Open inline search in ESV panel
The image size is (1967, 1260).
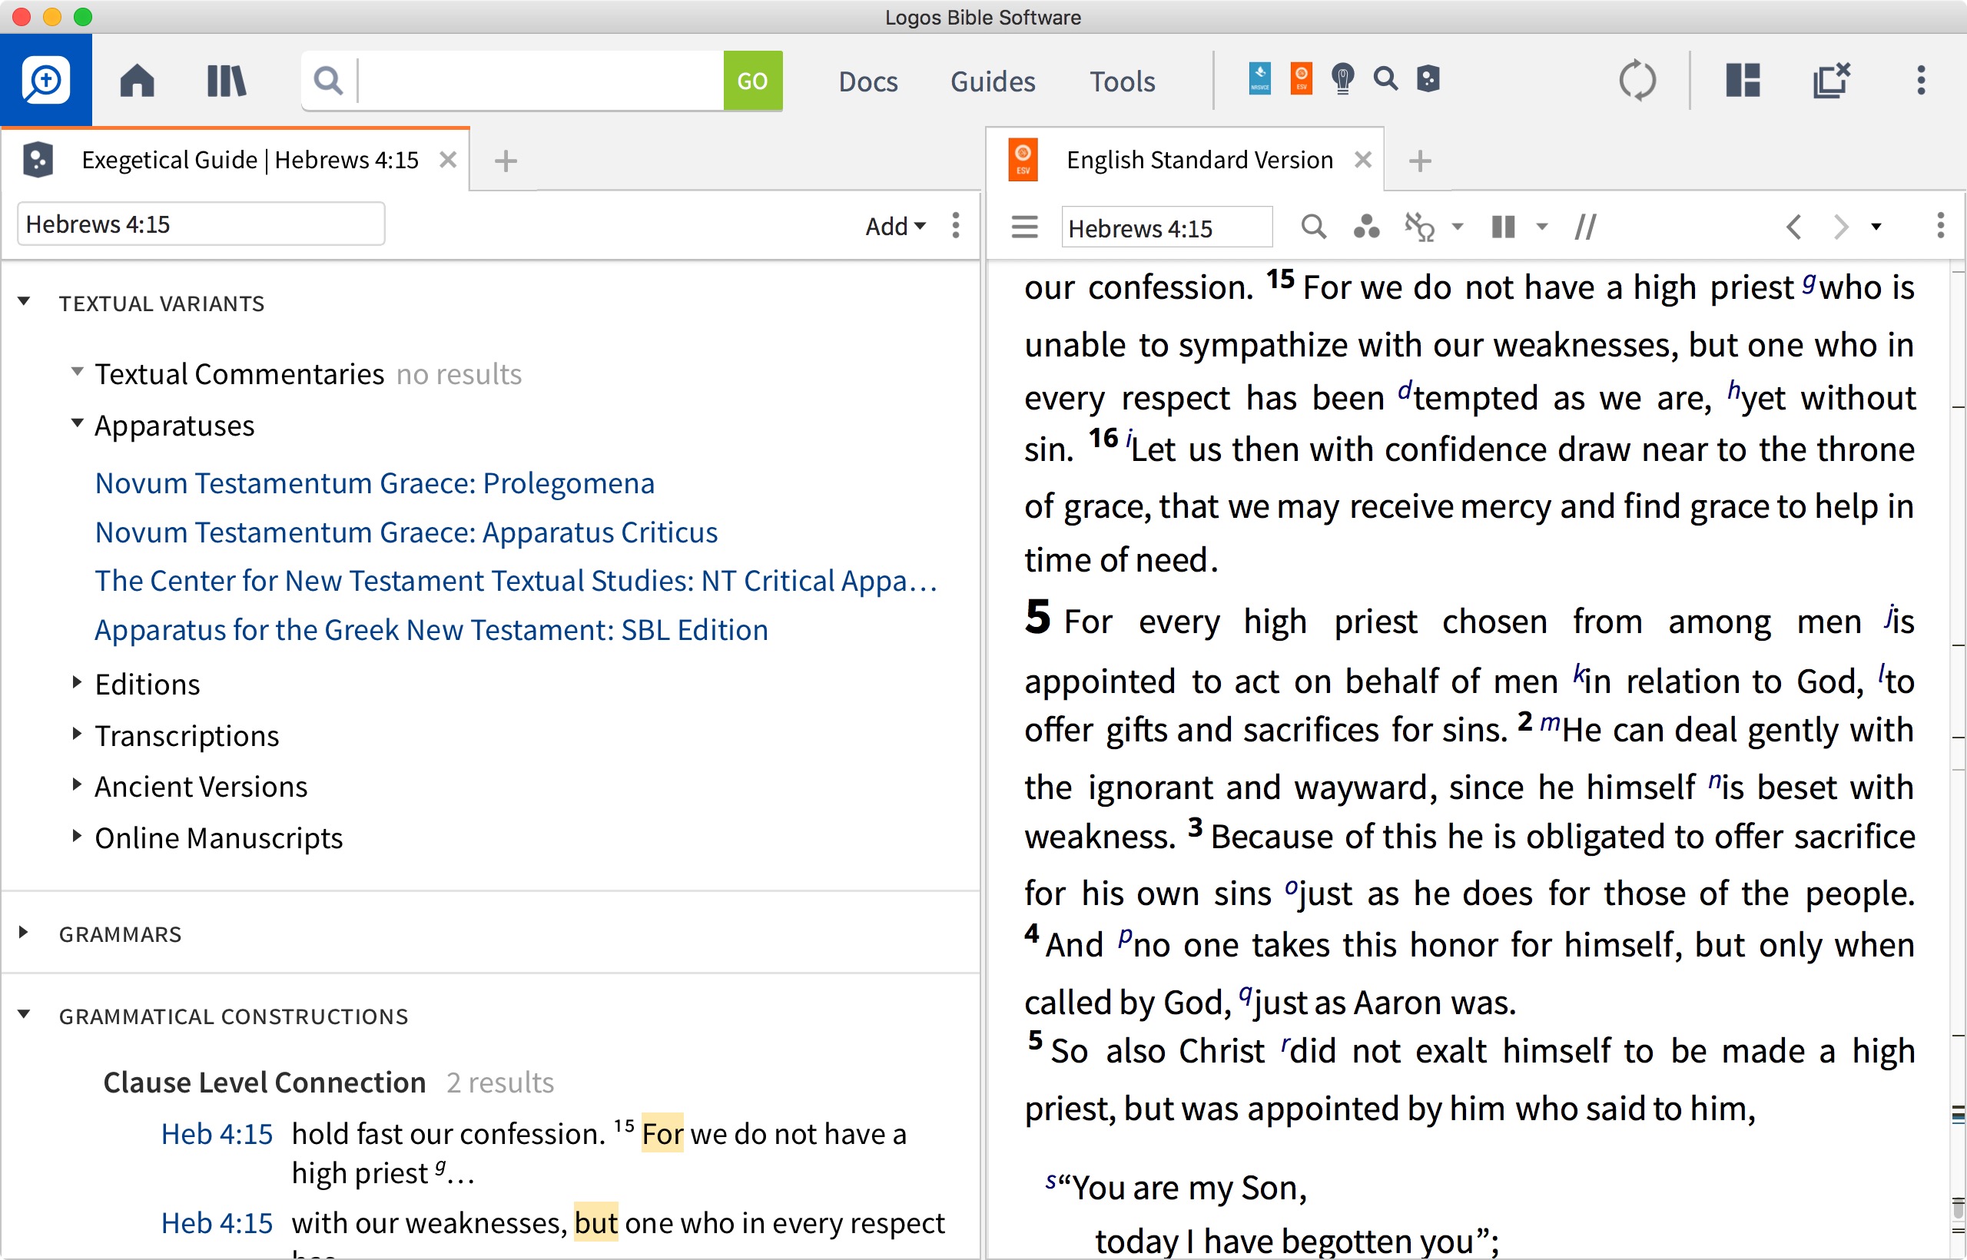tap(1313, 227)
